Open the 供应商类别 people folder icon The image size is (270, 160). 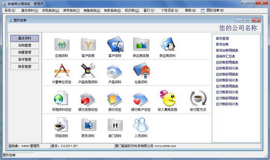(141, 44)
